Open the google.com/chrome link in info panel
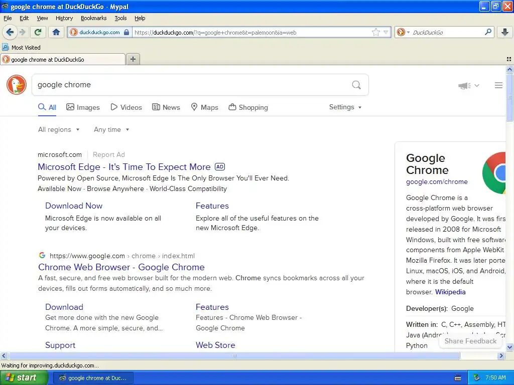514x385 pixels. click(437, 181)
